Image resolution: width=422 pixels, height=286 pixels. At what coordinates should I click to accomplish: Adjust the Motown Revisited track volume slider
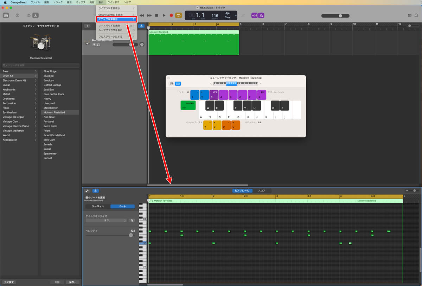125,45
